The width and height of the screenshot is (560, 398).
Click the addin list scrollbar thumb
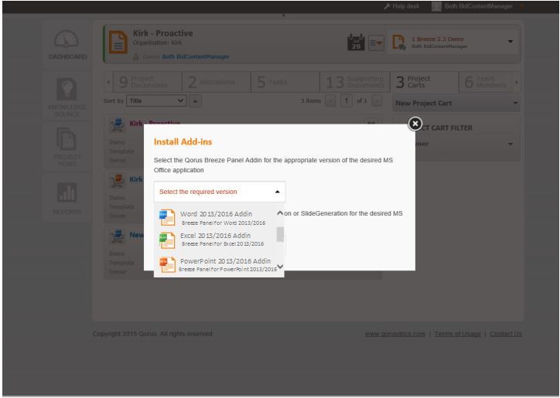[280, 234]
